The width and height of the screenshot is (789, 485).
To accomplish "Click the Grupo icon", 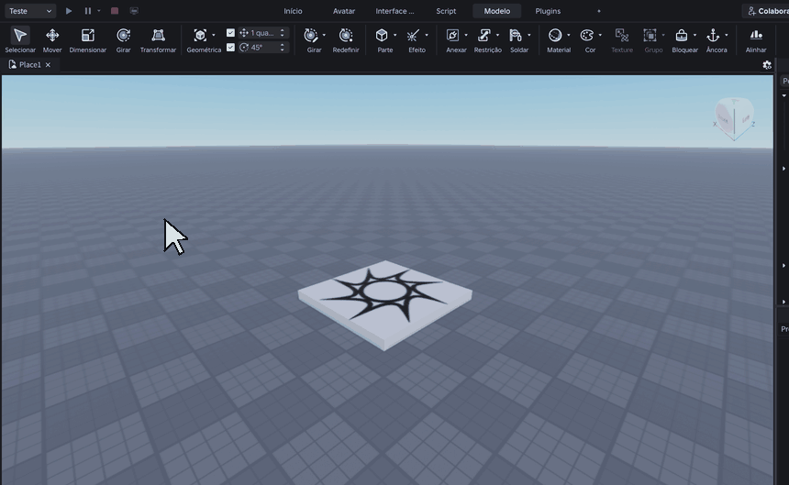I will 650,35.
